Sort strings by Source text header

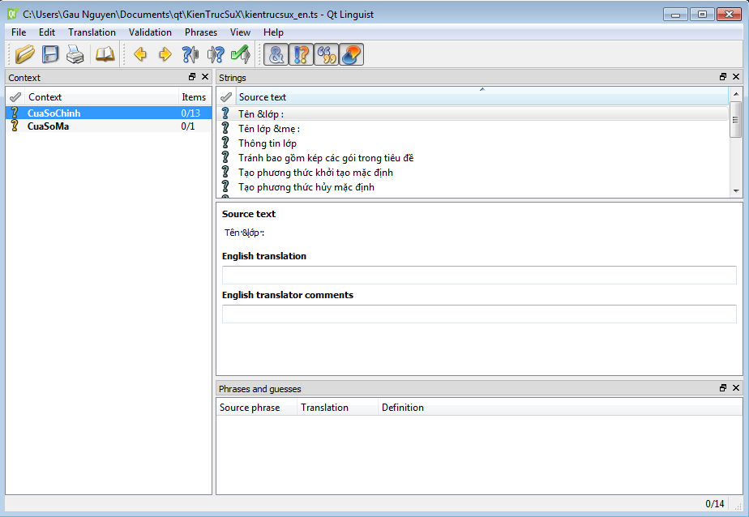click(x=482, y=97)
